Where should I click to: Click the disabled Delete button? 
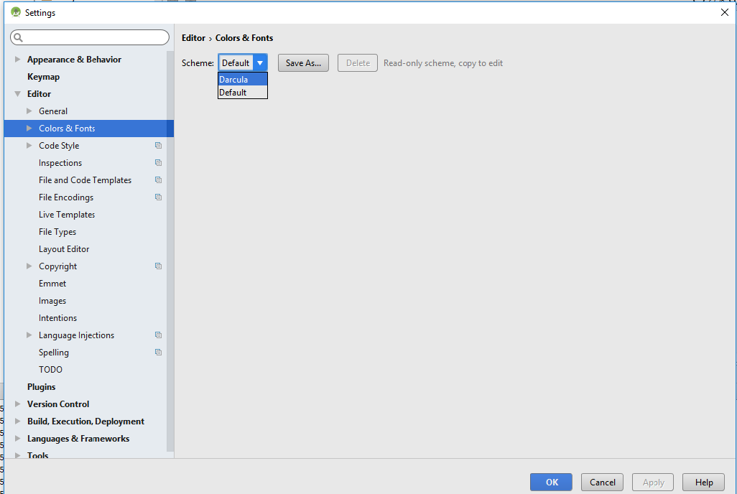click(x=358, y=63)
